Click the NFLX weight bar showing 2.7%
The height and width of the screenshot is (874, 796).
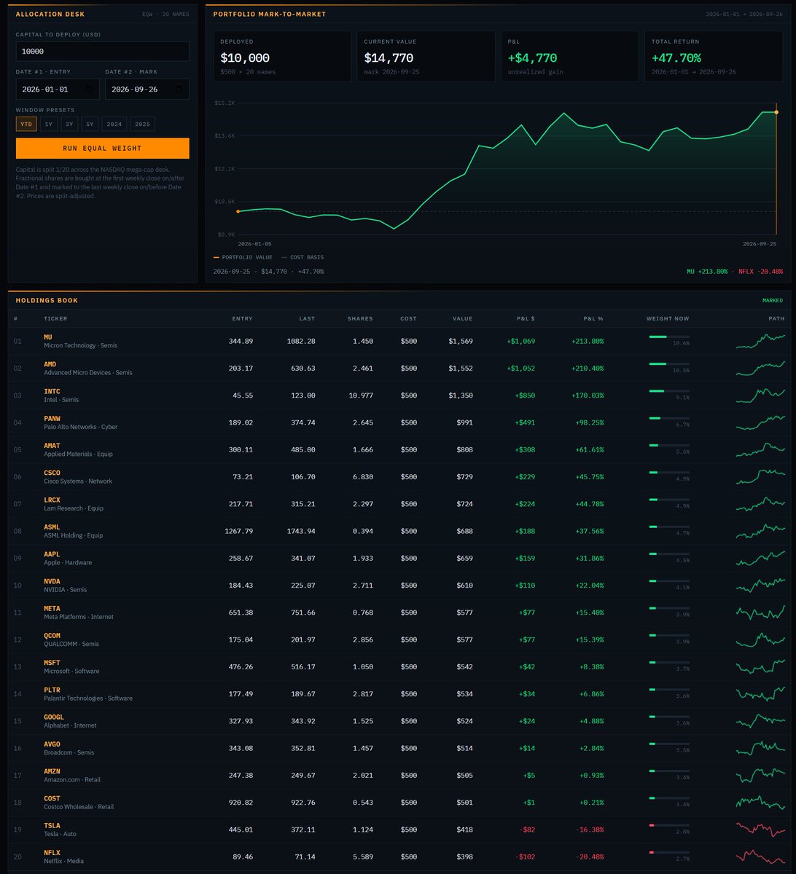[669, 852]
